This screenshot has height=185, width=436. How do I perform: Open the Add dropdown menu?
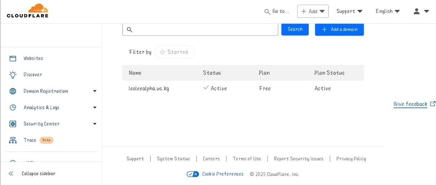point(313,11)
